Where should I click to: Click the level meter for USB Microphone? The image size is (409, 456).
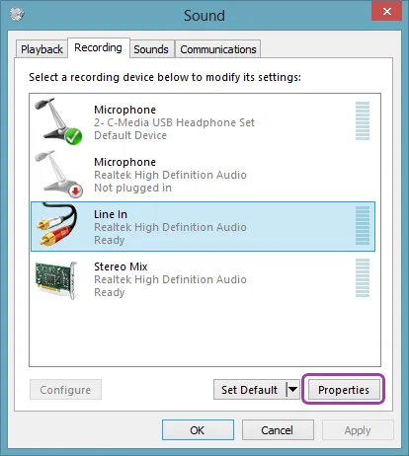pyautogui.click(x=363, y=121)
